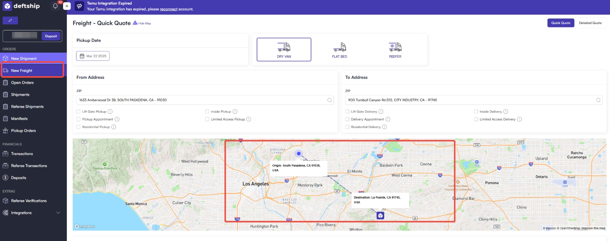Open Referee Shipments
Screen dimensions: 610x241
(x=33, y=107)
